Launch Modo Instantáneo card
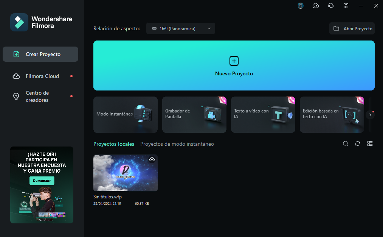The image size is (383, 237). click(x=126, y=115)
